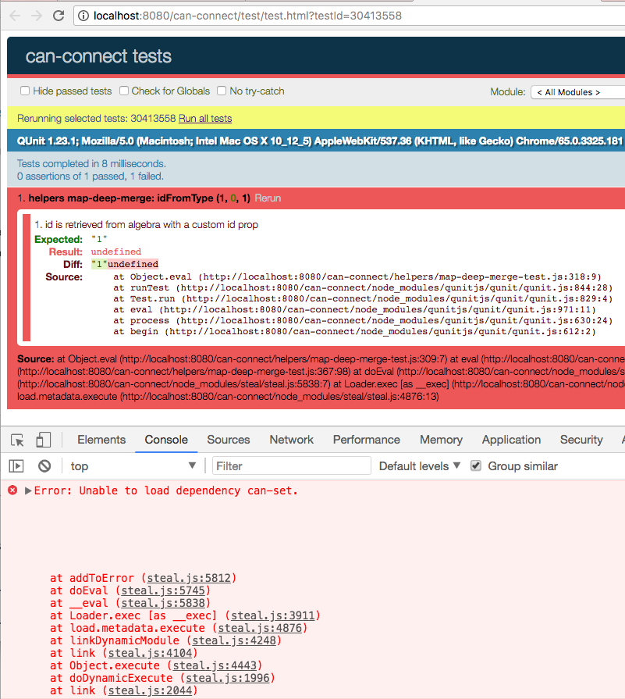Screen dimensions: 625x699
Task: Enable the Hide passed tests checkbox
Action: coord(25,91)
